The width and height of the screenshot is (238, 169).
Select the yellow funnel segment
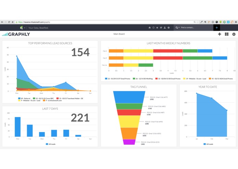(x=129, y=121)
